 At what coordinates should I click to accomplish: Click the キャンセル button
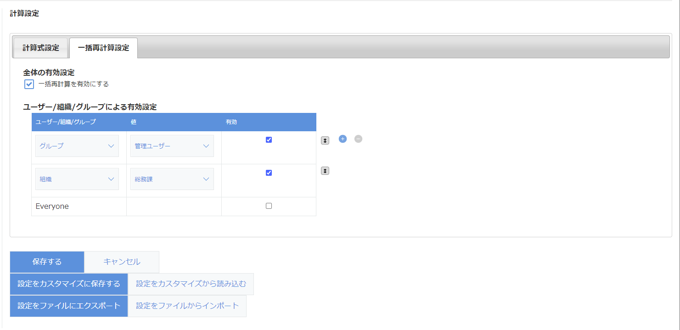coord(122,262)
